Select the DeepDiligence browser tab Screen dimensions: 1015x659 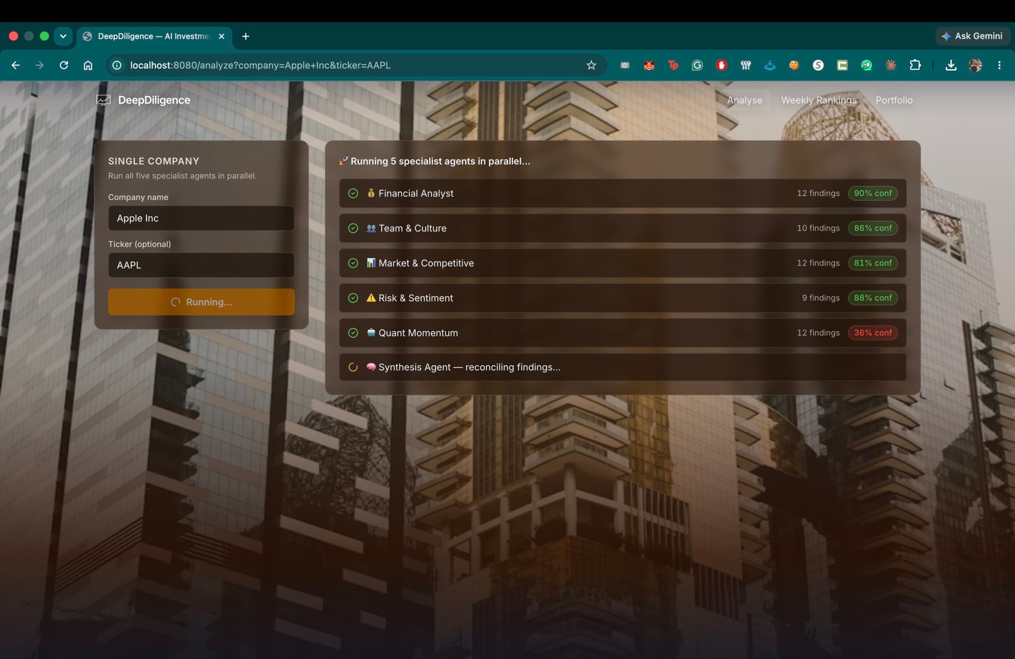click(x=153, y=36)
